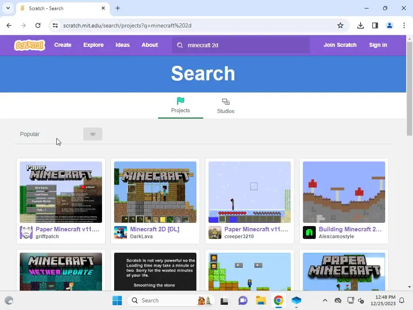Open the Chrome three-dot menu
This screenshot has width=413, height=310.
click(404, 25)
